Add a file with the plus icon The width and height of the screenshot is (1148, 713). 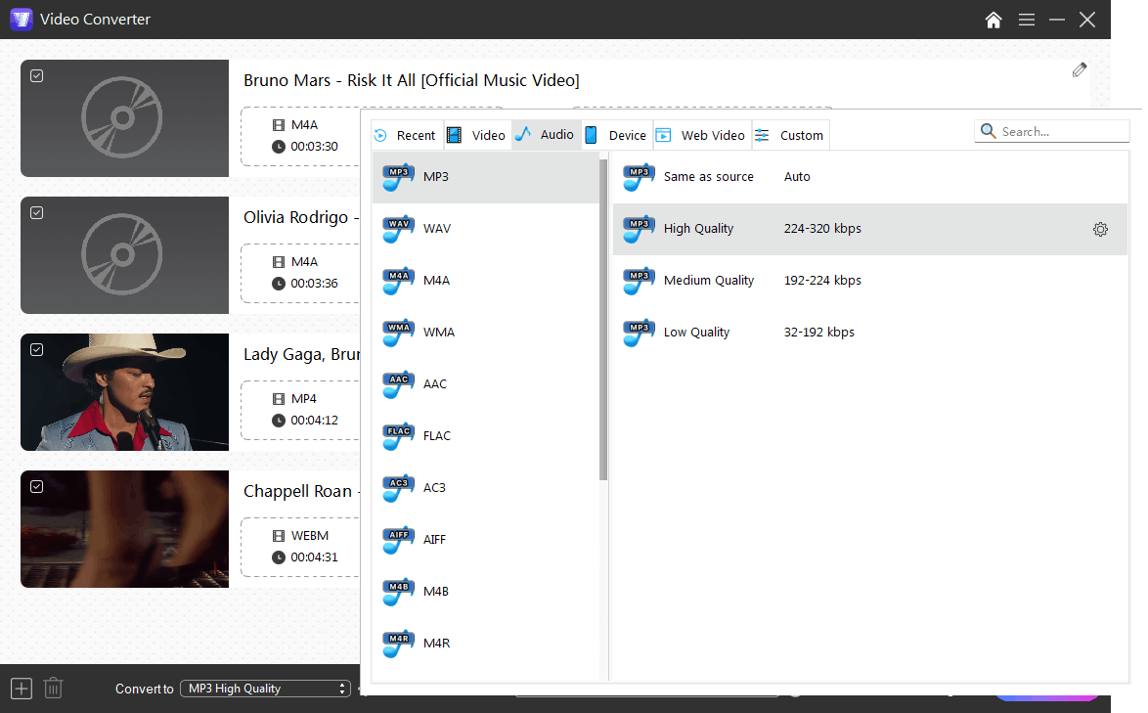click(x=22, y=689)
